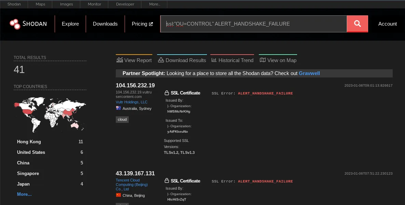Open the Vultr Holdings, LLC organization link
405x205 pixels.
click(x=131, y=102)
